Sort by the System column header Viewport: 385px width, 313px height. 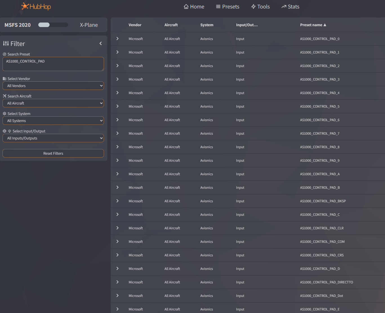[x=207, y=25]
